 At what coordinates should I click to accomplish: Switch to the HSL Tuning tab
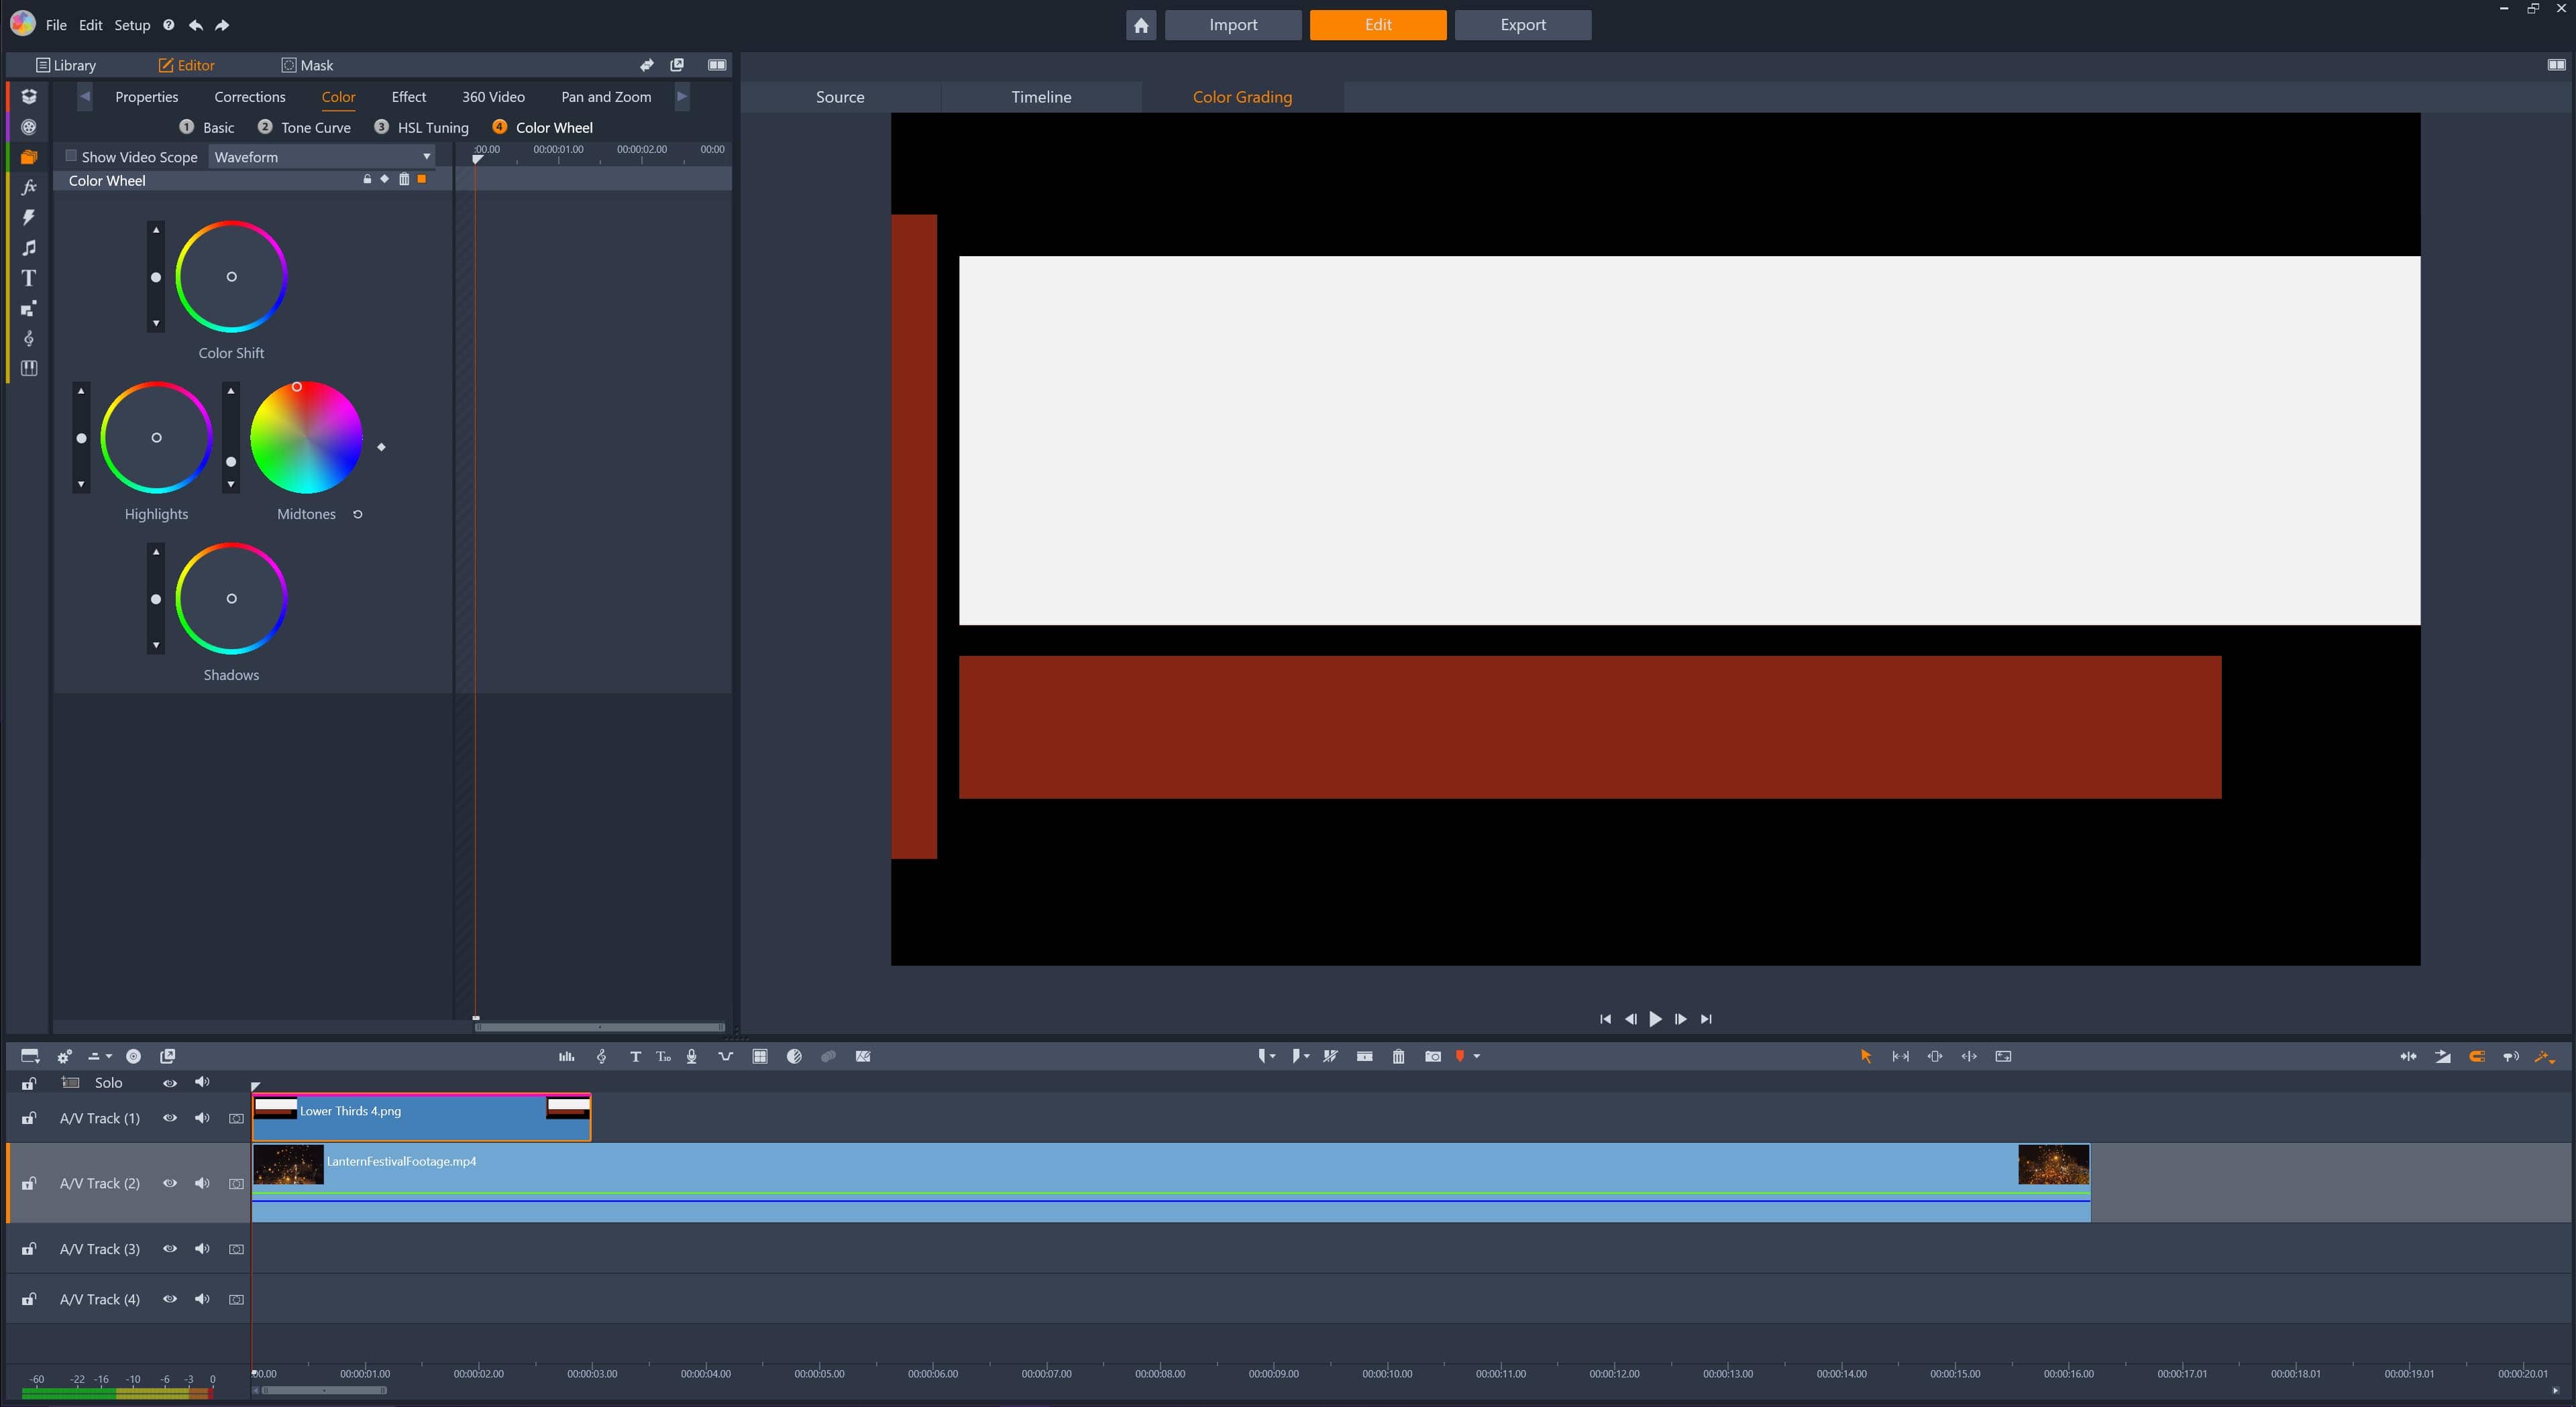pos(432,127)
